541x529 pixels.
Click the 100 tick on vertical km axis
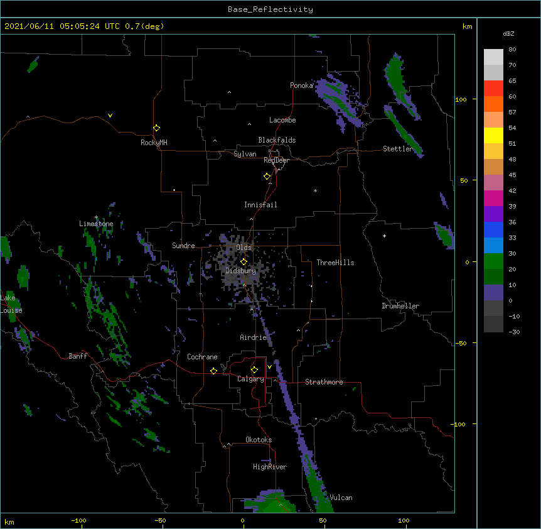click(x=461, y=99)
